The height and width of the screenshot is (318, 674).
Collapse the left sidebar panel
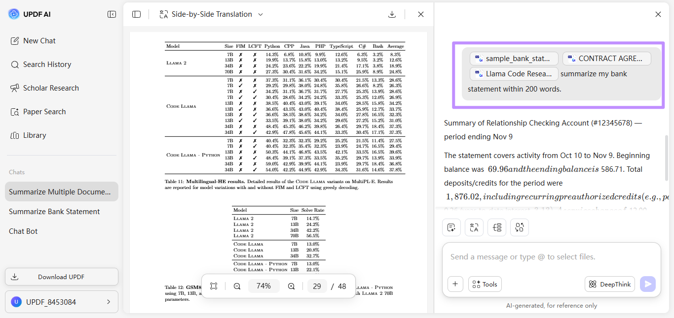112,14
